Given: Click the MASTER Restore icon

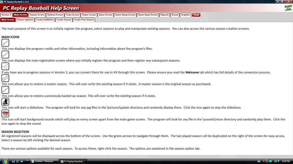Looking at the screenshot, I should [5, 78].
